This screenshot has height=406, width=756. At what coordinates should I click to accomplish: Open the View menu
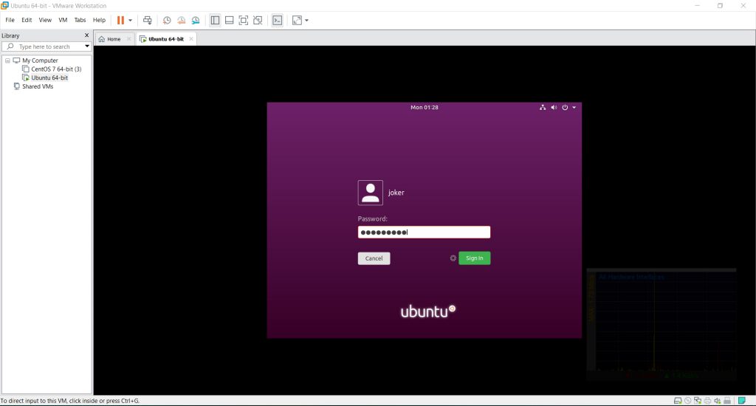(x=45, y=20)
